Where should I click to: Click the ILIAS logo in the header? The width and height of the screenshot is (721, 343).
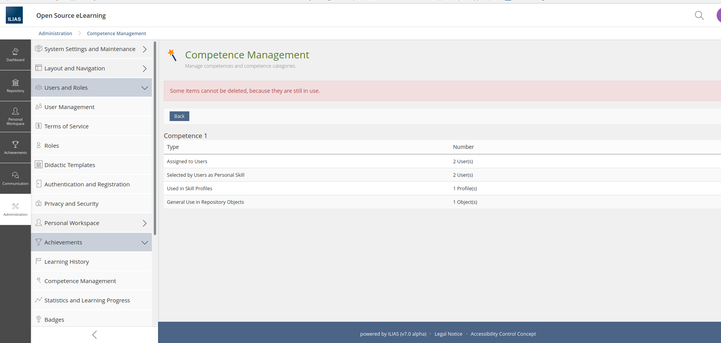point(14,15)
